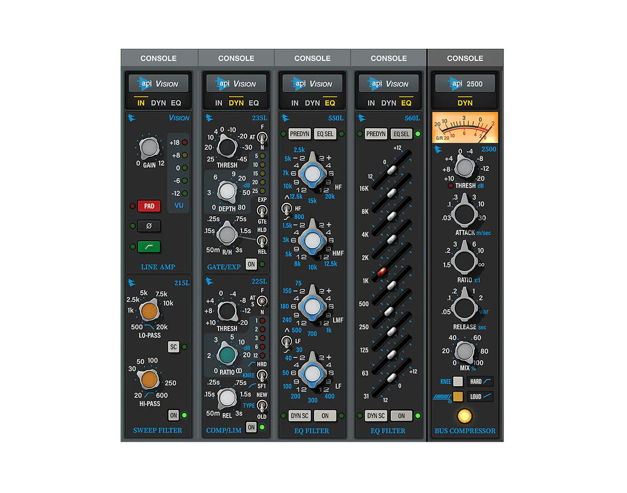Click DYN SC button on the 560L graphic EQ
627x493 pixels.
point(376,416)
